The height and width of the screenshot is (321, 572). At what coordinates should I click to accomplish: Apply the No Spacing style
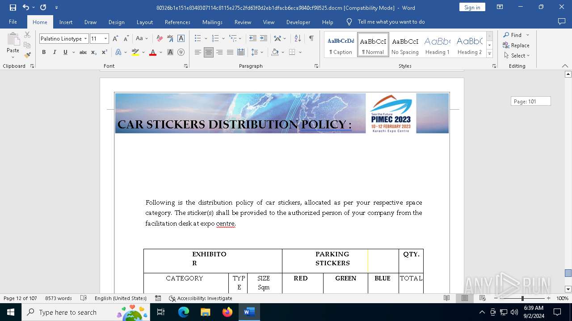[405, 45]
